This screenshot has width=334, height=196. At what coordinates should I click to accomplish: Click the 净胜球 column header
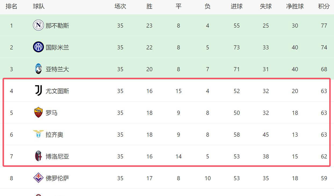(295, 6)
